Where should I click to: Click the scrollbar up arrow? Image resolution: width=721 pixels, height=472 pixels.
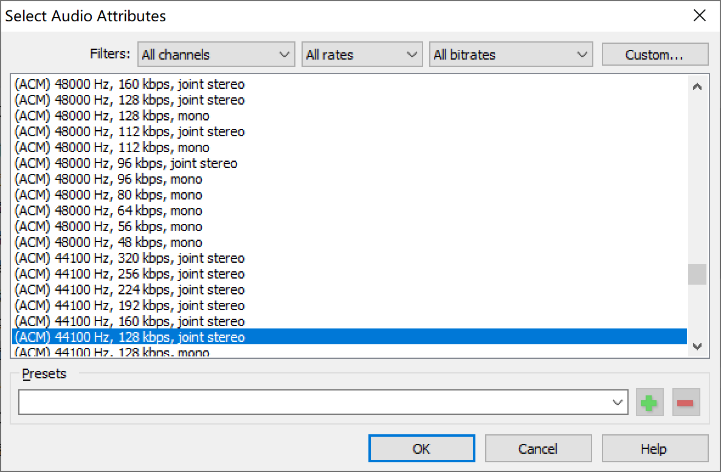(x=697, y=87)
